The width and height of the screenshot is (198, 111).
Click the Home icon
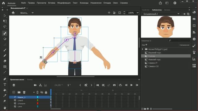click(3, 3)
